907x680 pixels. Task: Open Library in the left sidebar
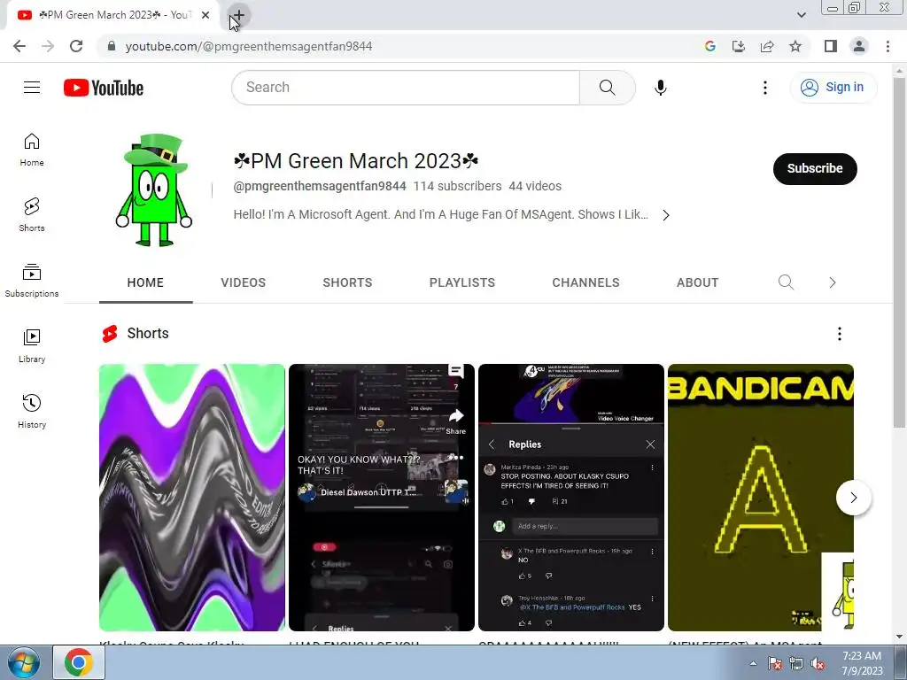(x=32, y=346)
